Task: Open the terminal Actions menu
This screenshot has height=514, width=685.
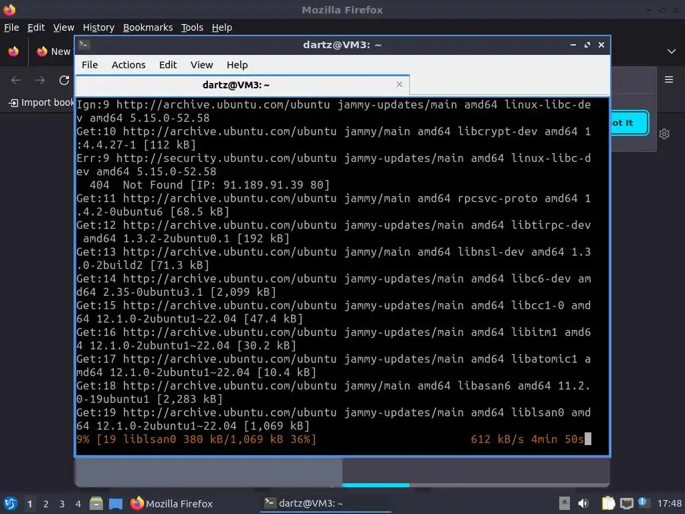Action: [128, 65]
